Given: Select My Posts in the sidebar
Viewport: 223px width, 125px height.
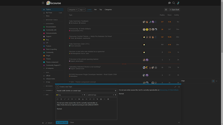Looking at the screenshot, I should coord(53,13).
